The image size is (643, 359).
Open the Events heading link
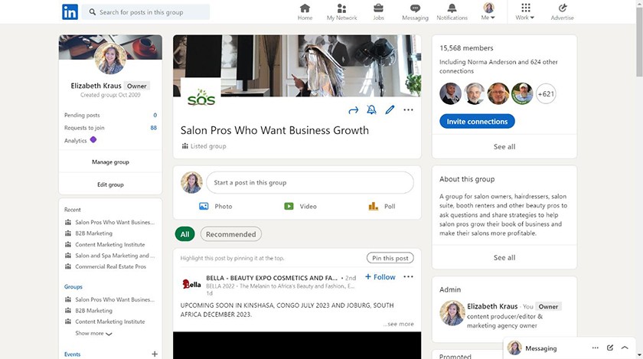[x=72, y=354]
